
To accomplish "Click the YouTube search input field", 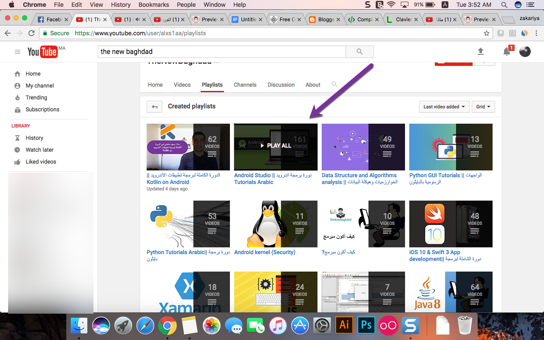I will pyautogui.click(x=221, y=51).
